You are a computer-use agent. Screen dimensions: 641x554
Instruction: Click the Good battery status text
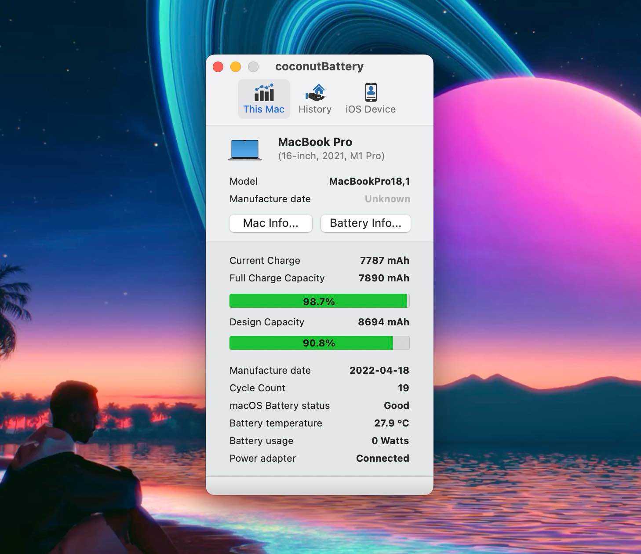pos(396,405)
